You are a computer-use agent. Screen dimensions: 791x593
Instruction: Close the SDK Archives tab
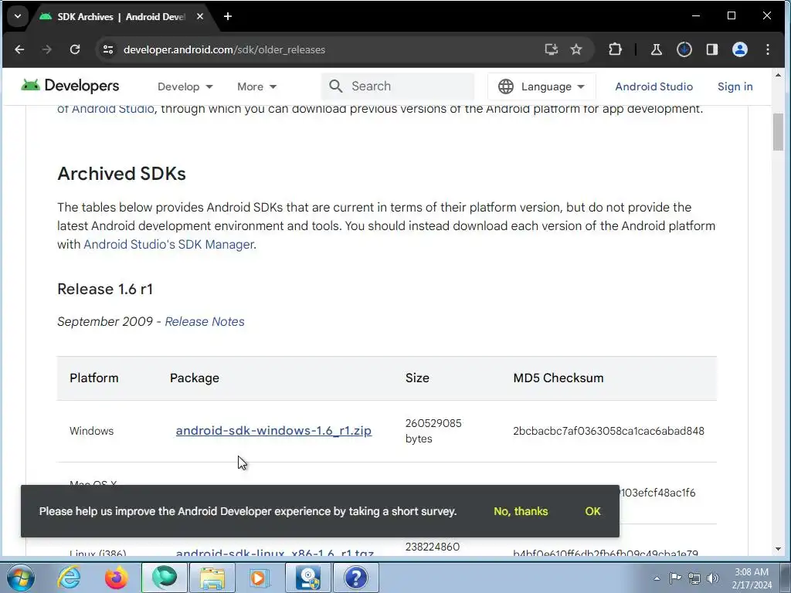[200, 17]
